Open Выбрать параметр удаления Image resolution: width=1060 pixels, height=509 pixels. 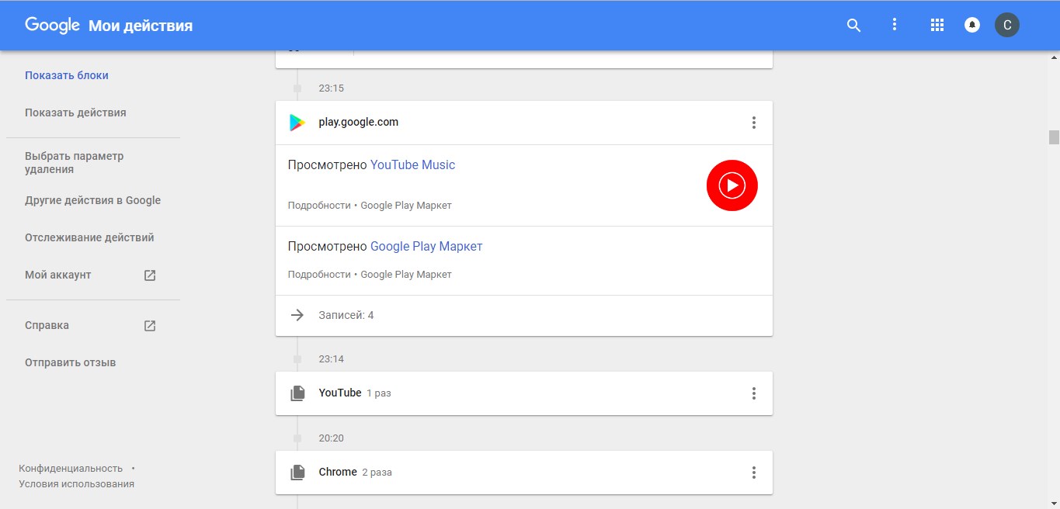coord(75,162)
